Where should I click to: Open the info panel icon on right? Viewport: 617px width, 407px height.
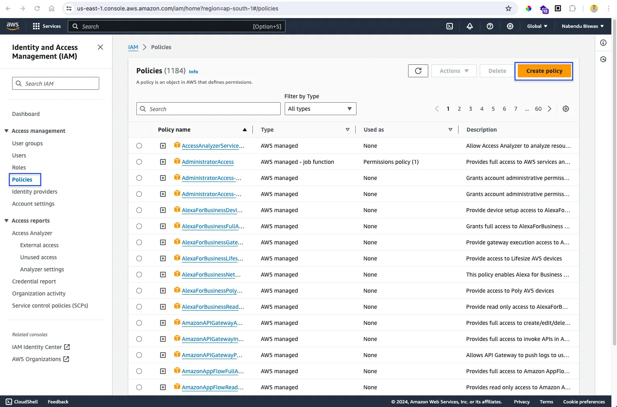[x=603, y=43]
